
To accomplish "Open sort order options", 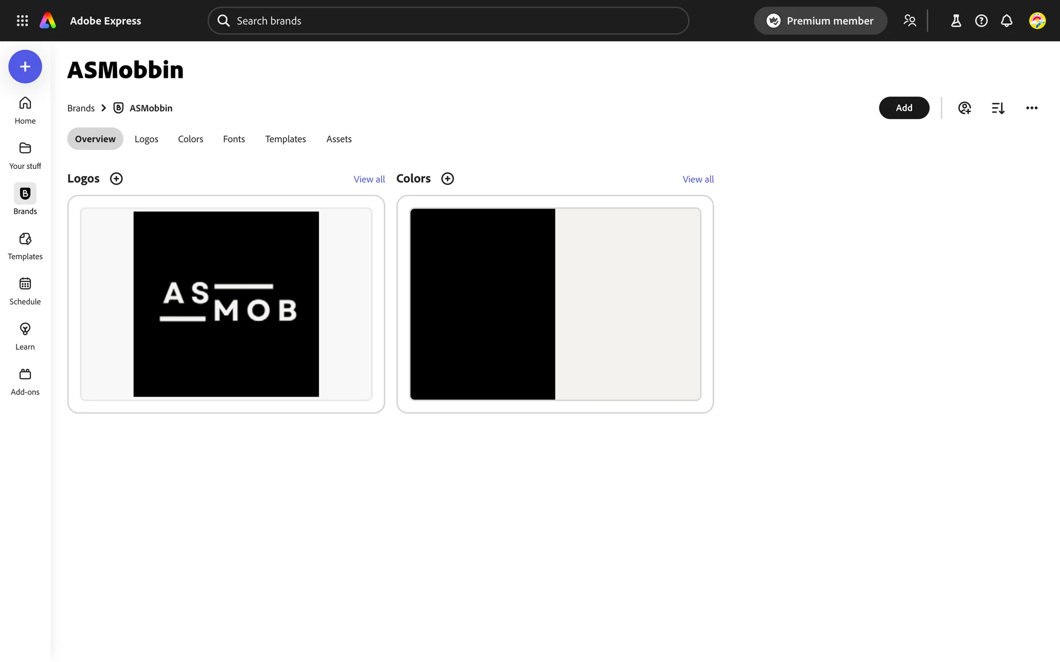I will coord(998,108).
